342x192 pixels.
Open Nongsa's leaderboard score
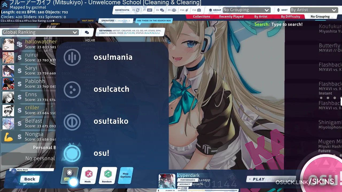coord(29,137)
